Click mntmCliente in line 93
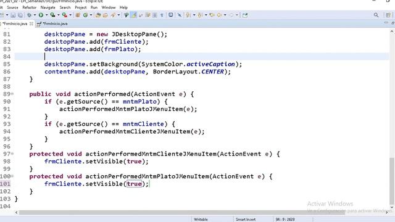 (x=143, y=124)
